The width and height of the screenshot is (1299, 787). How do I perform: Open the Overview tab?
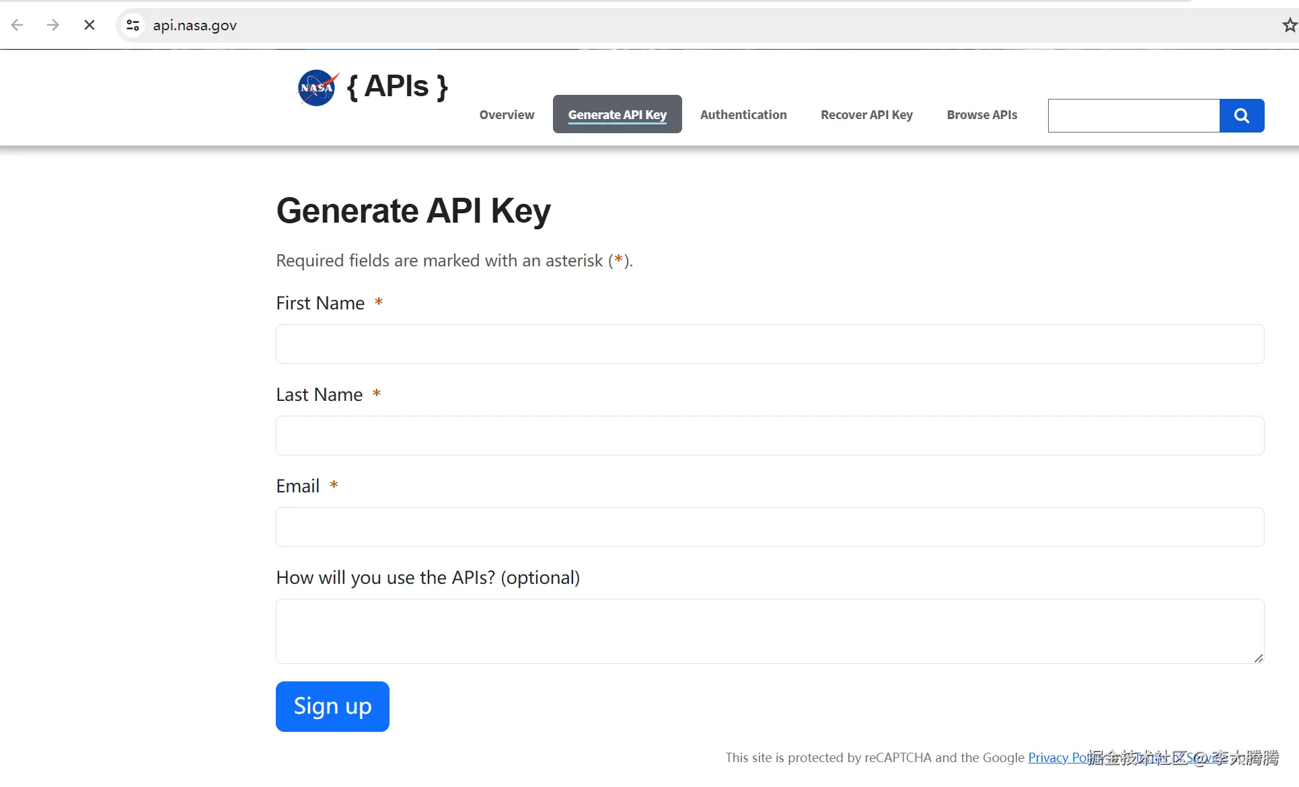point(507,115)
